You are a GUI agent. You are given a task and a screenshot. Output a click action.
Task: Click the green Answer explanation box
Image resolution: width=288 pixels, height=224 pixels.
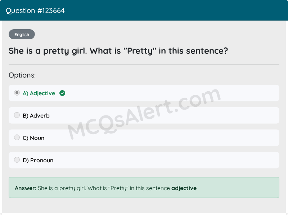coord(144,188)
